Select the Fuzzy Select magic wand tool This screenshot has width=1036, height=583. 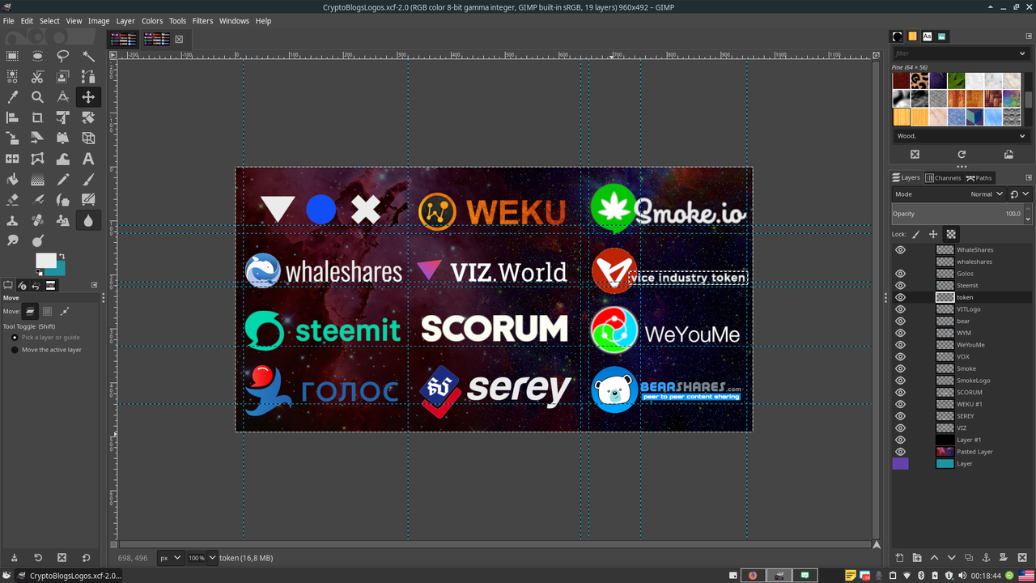point(88,56)
